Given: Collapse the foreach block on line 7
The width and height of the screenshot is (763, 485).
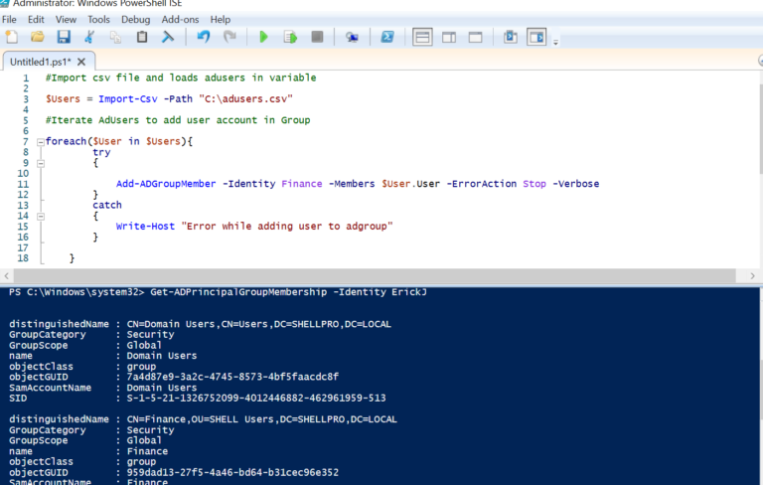Looking at the screenshot, I should (x=41, y=142).
